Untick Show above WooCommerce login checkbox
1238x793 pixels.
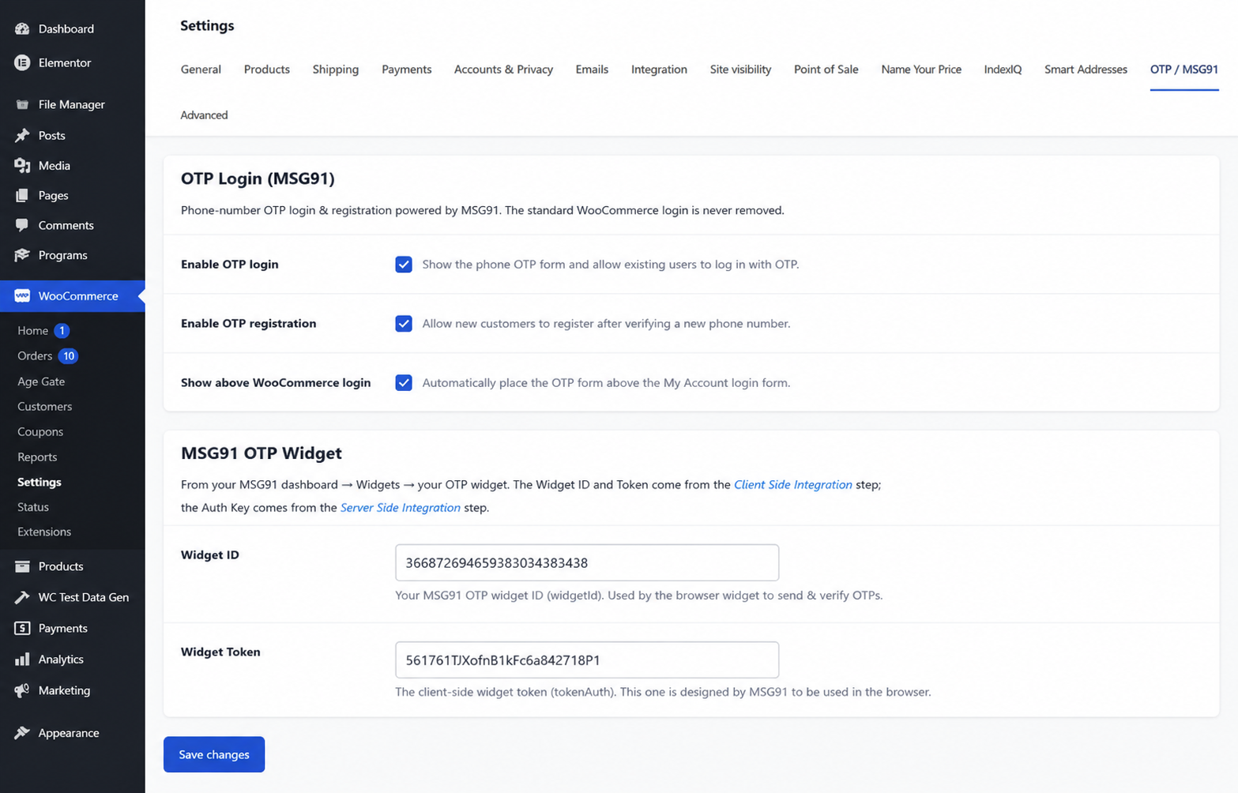point(404,383)
